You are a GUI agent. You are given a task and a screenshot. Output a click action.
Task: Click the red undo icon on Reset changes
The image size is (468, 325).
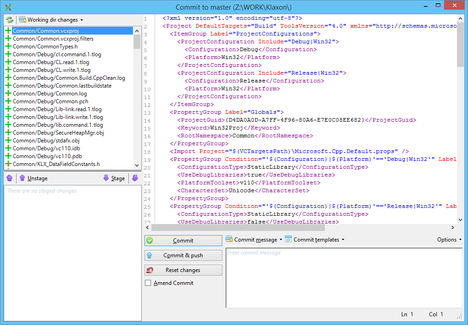pyautogui.click(x=150, y=270)
